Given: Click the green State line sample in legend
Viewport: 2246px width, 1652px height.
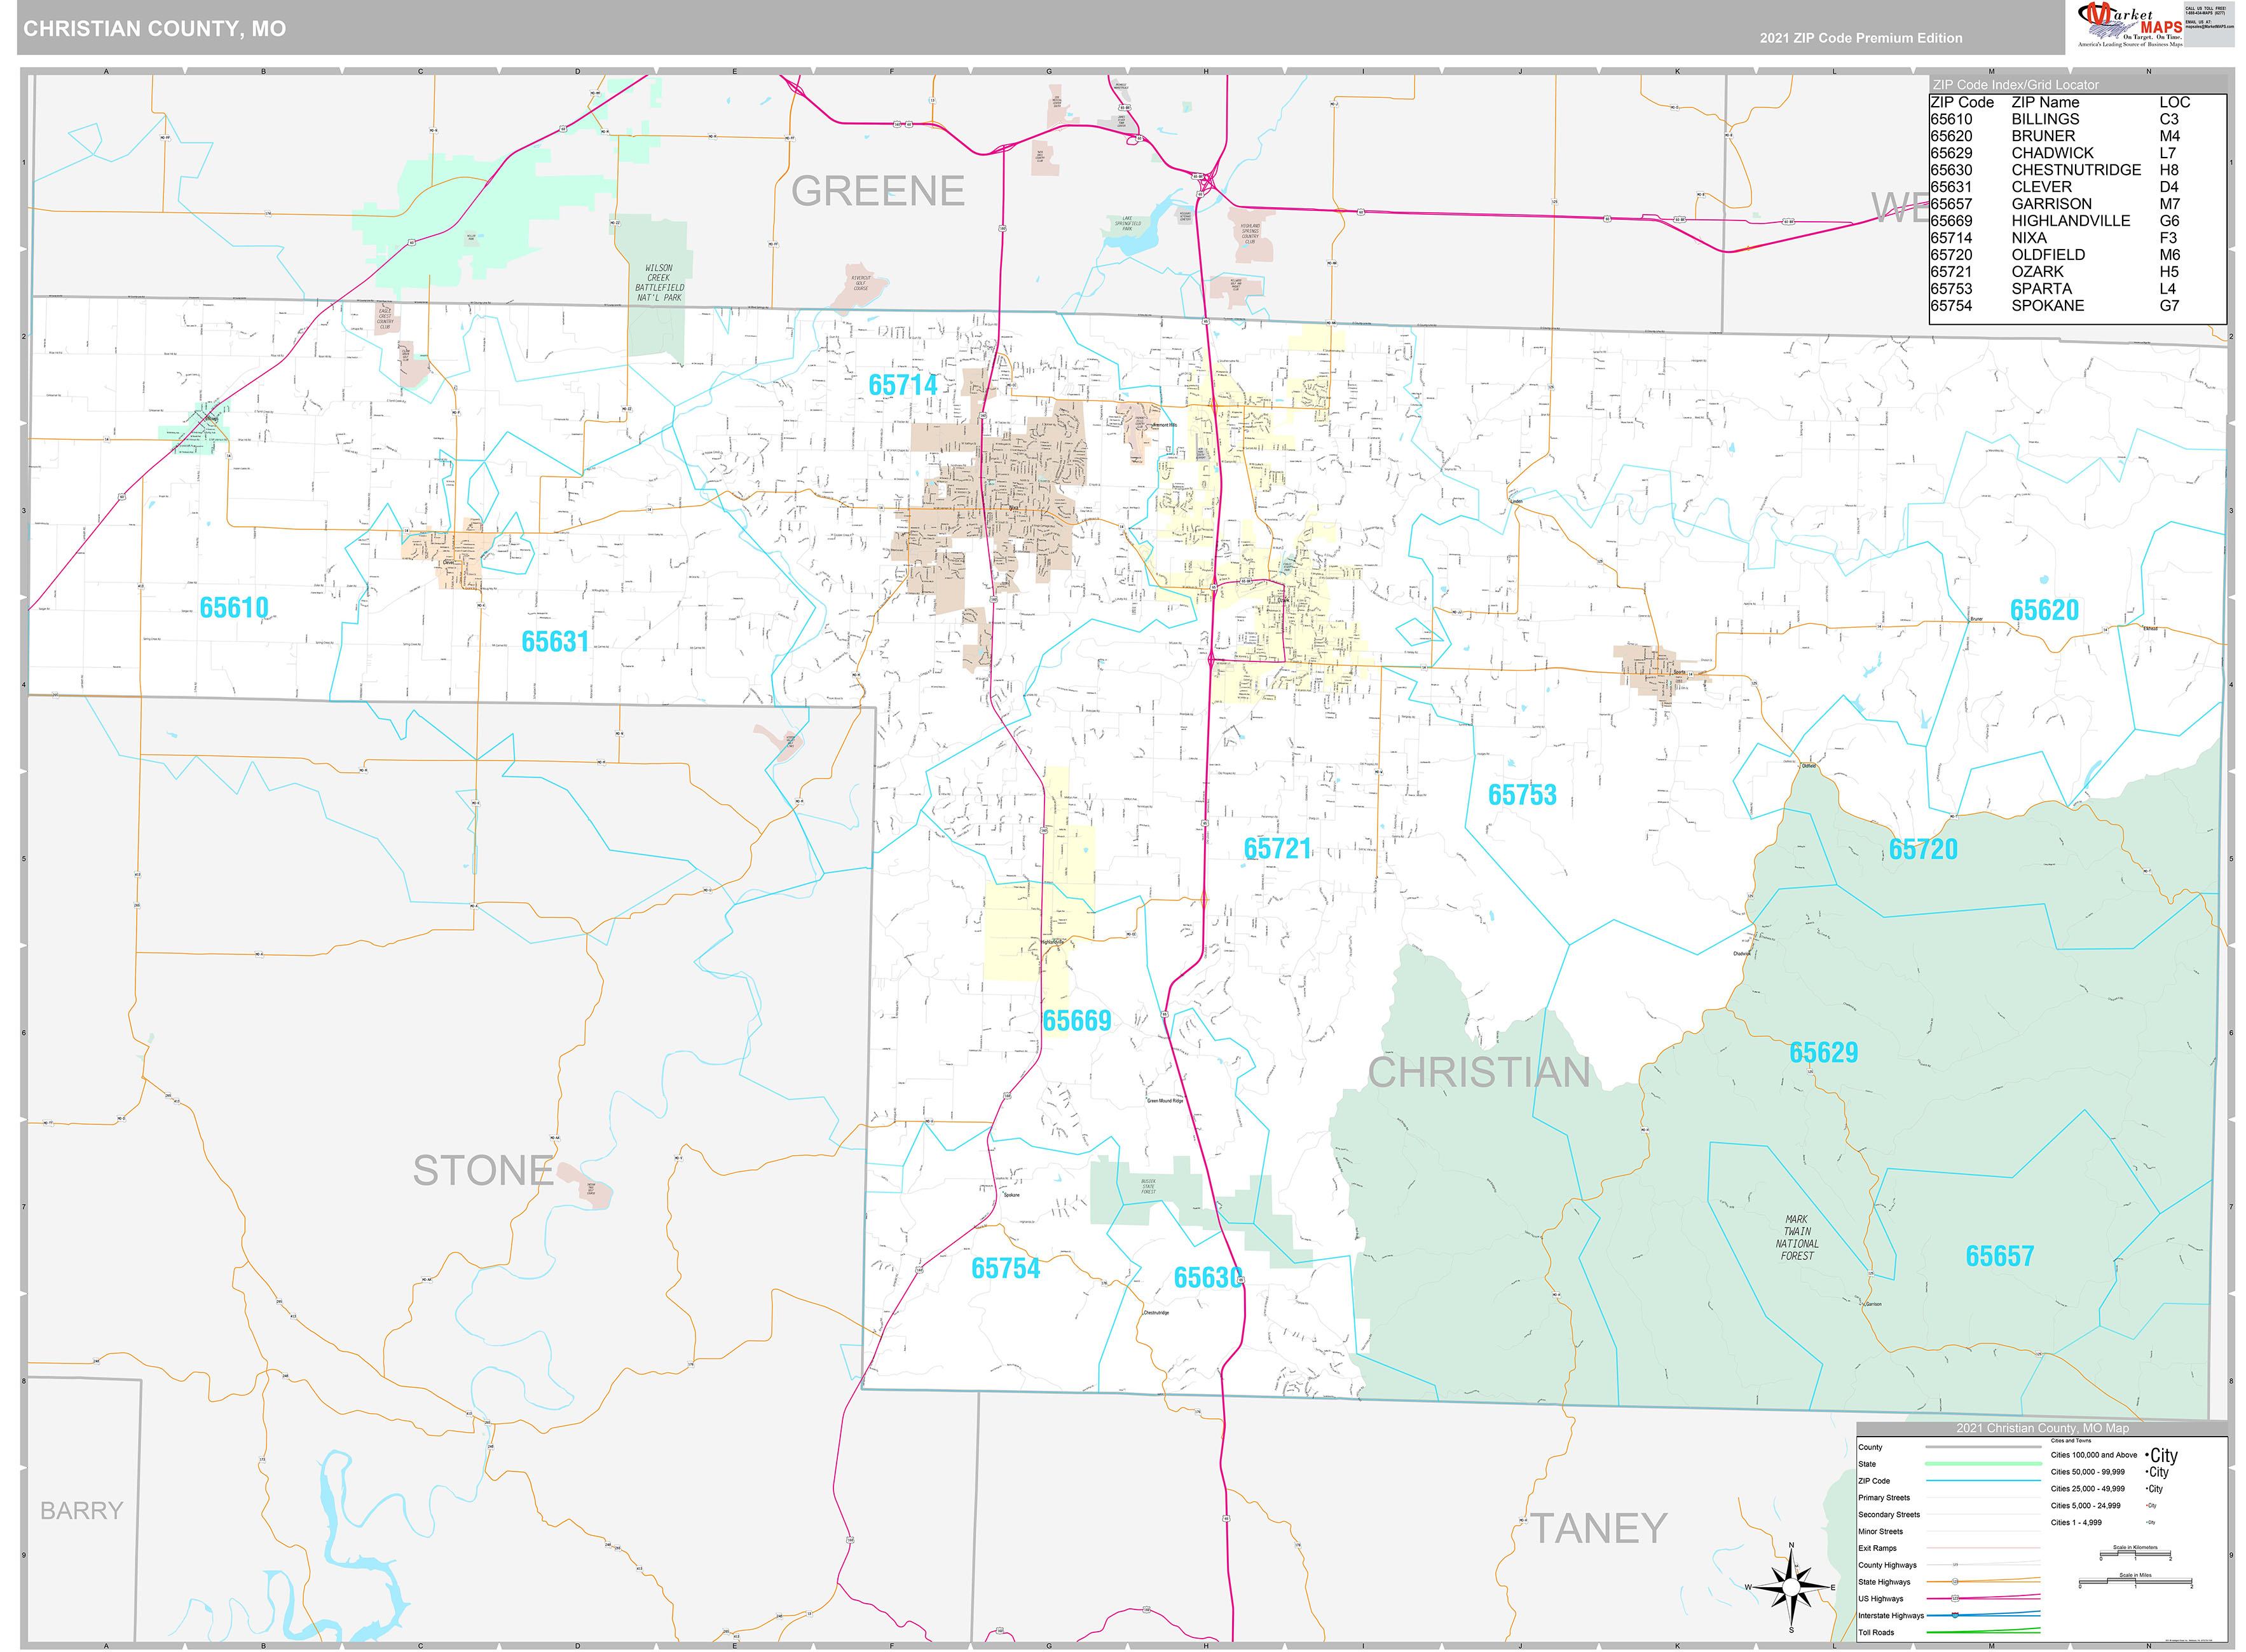Looking at the screenshot, I should [x=1983, y=1464].
